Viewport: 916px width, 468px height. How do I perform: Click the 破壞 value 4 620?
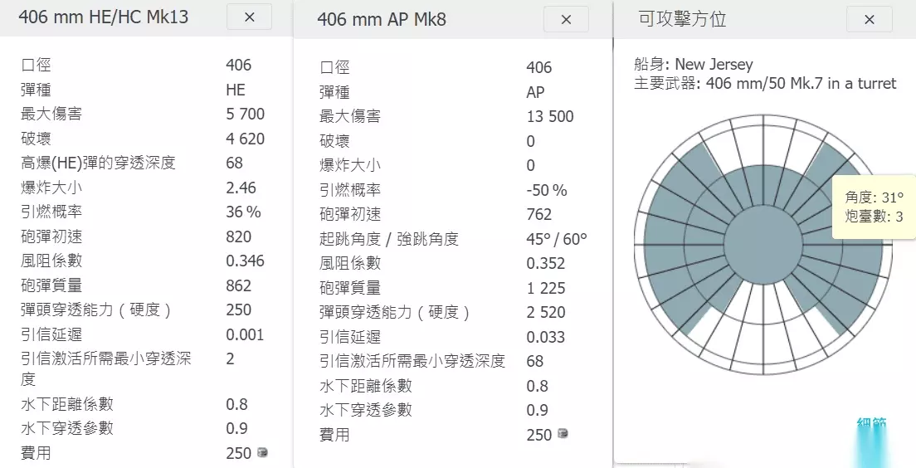coord(246,139)
